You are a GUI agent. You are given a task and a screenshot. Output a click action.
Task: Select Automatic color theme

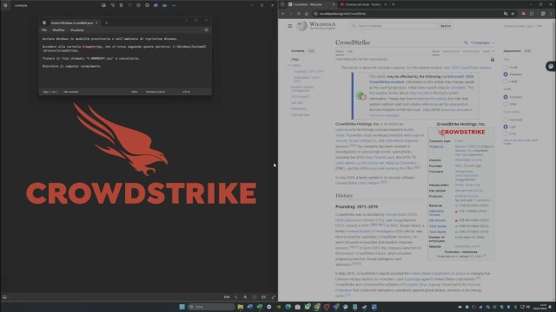tap(506, 120)
